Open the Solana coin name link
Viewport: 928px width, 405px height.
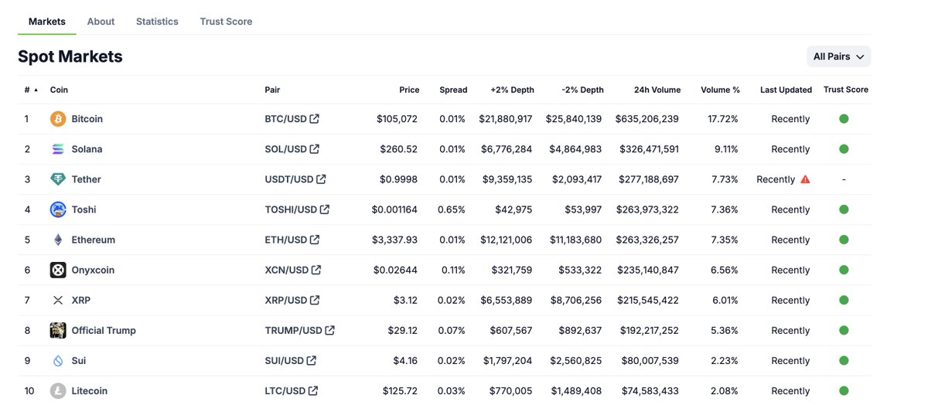[x=87, y=149]
